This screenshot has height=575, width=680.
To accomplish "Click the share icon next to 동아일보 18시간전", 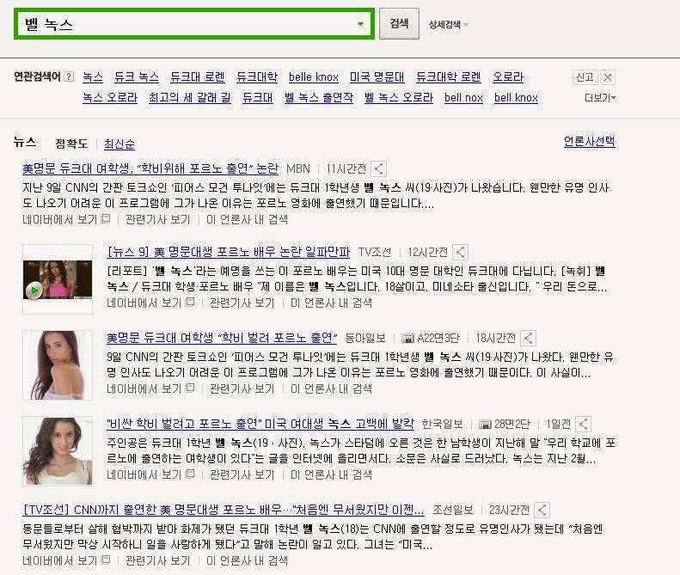I will coord(528,338).
